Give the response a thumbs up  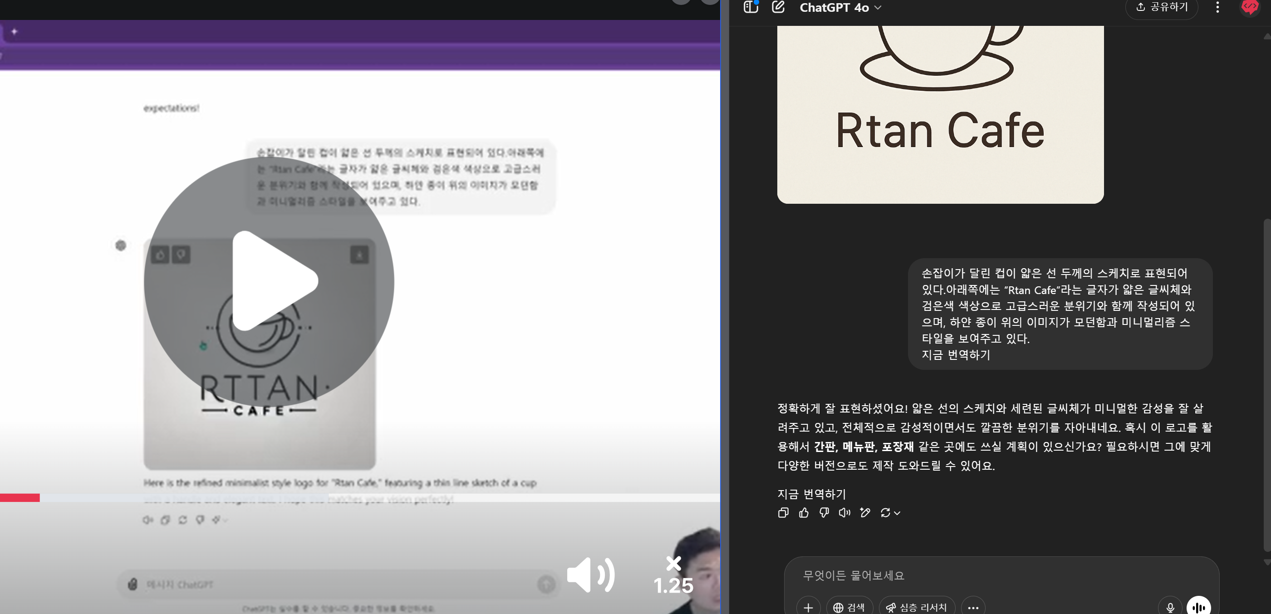click(x=804, y=513)
